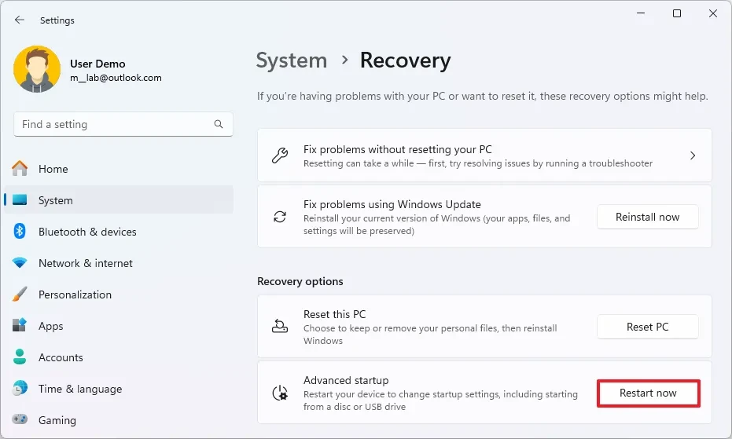Click the Windows Update sync icon
The height and width of the screenshot is (439, 732).
tap(280, 217)
